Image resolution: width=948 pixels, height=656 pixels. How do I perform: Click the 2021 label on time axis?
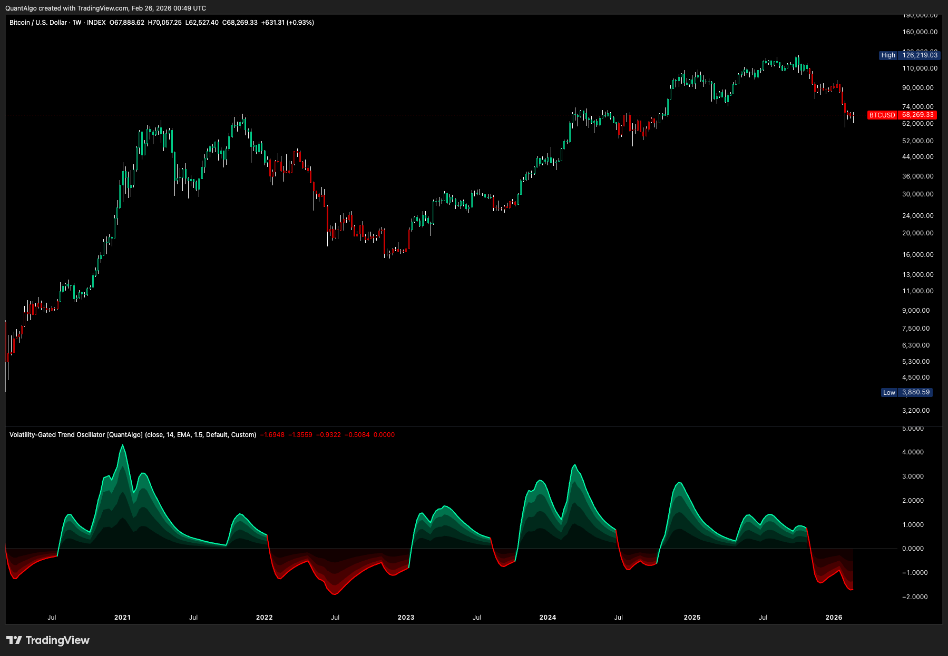122,617
